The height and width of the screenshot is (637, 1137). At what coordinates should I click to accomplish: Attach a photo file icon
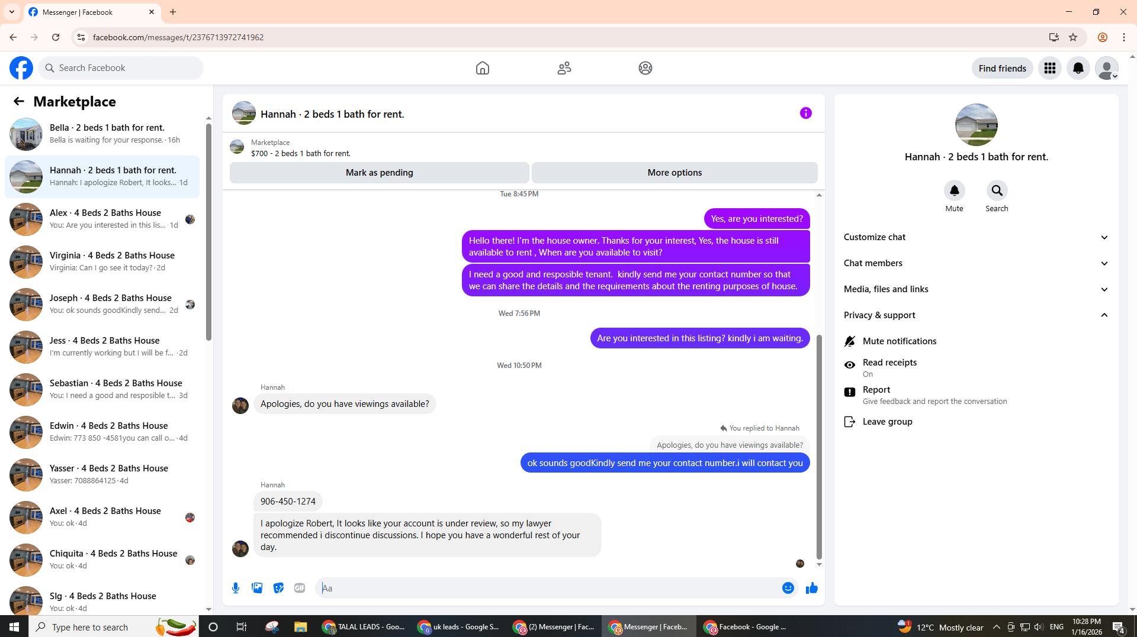(x=257, y=588)
